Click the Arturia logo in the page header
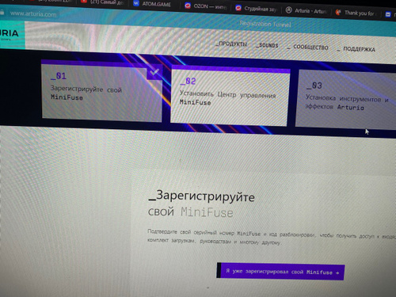Viewport: 396px width, 297px height. [10, 34]
